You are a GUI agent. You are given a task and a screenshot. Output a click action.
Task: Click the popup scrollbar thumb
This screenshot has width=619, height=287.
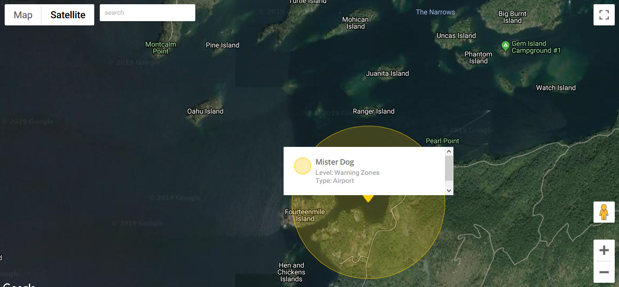pos(449,168)
